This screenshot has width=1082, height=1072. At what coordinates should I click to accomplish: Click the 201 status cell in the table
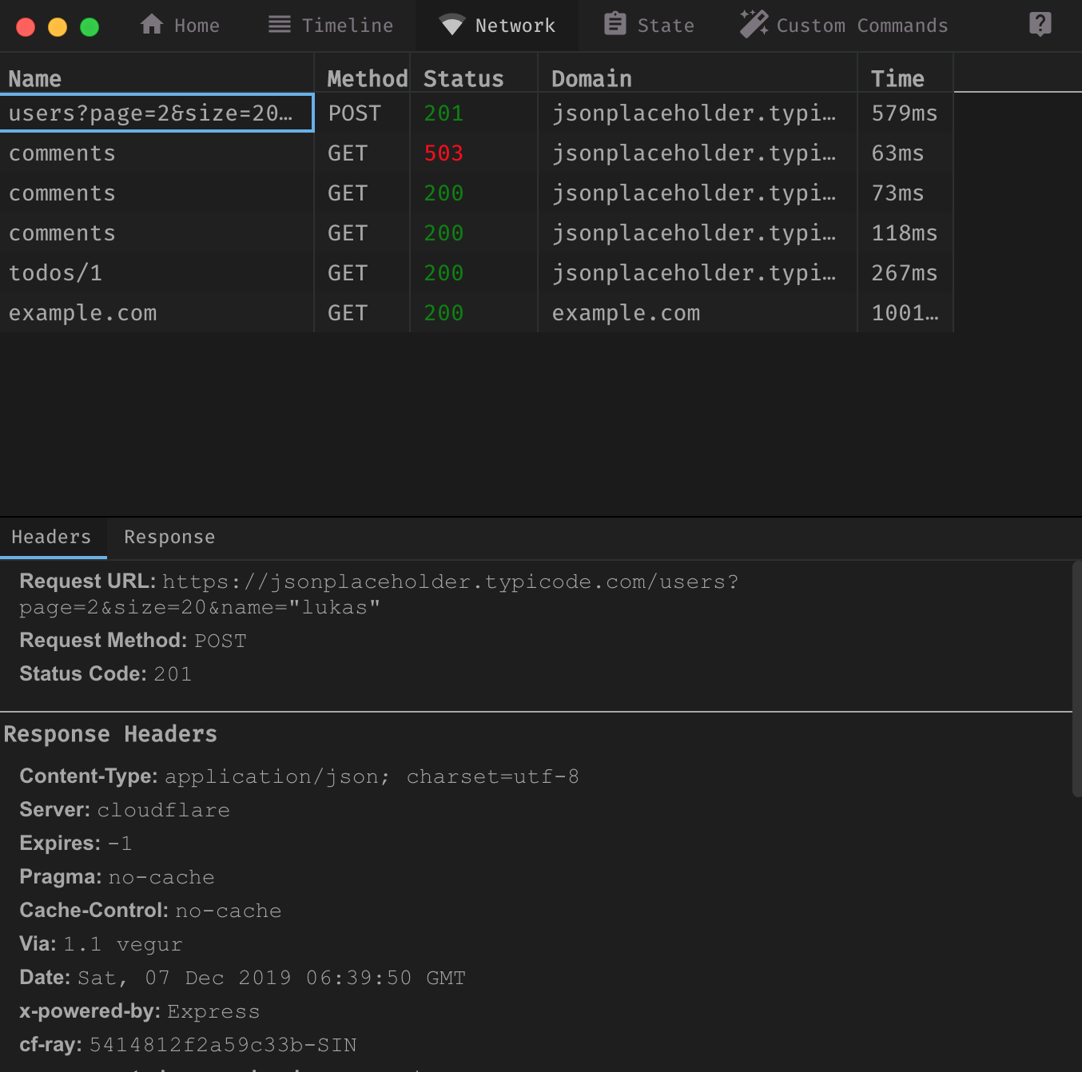click(x=474, y=113)
